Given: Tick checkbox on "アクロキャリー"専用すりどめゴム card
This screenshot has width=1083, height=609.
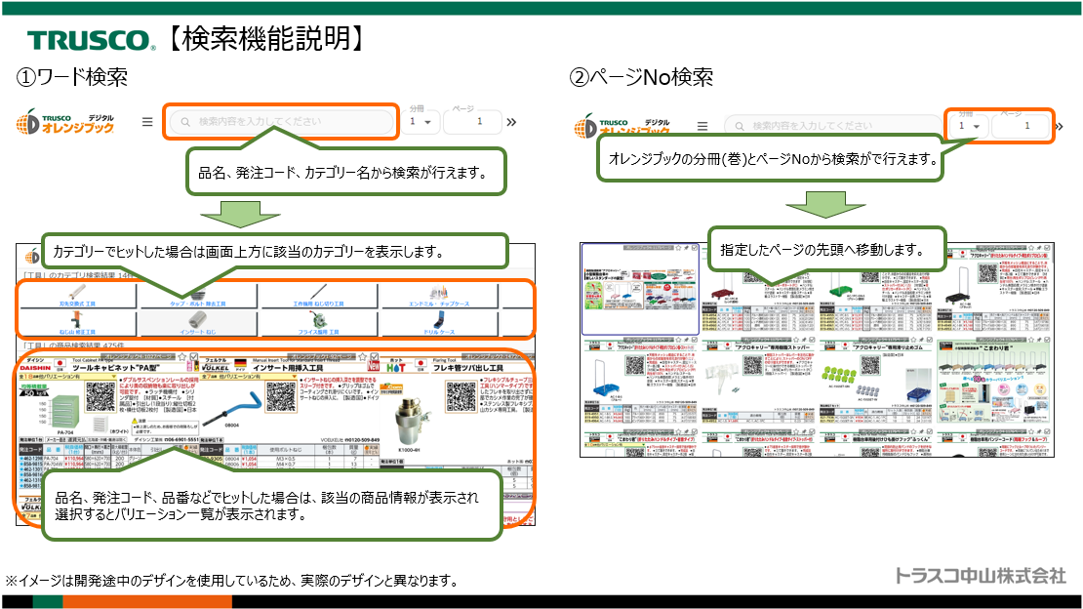Looking at the screenshot, I should (x=931, y=340).
